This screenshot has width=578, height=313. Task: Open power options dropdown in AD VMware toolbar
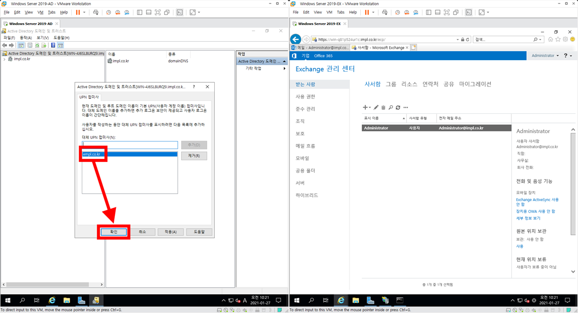[84, 12]
